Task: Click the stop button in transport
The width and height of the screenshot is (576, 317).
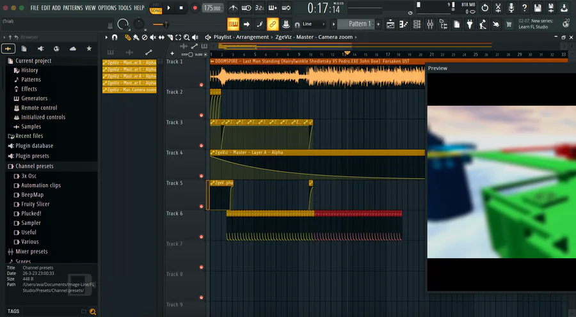Action: coord(182,8)
